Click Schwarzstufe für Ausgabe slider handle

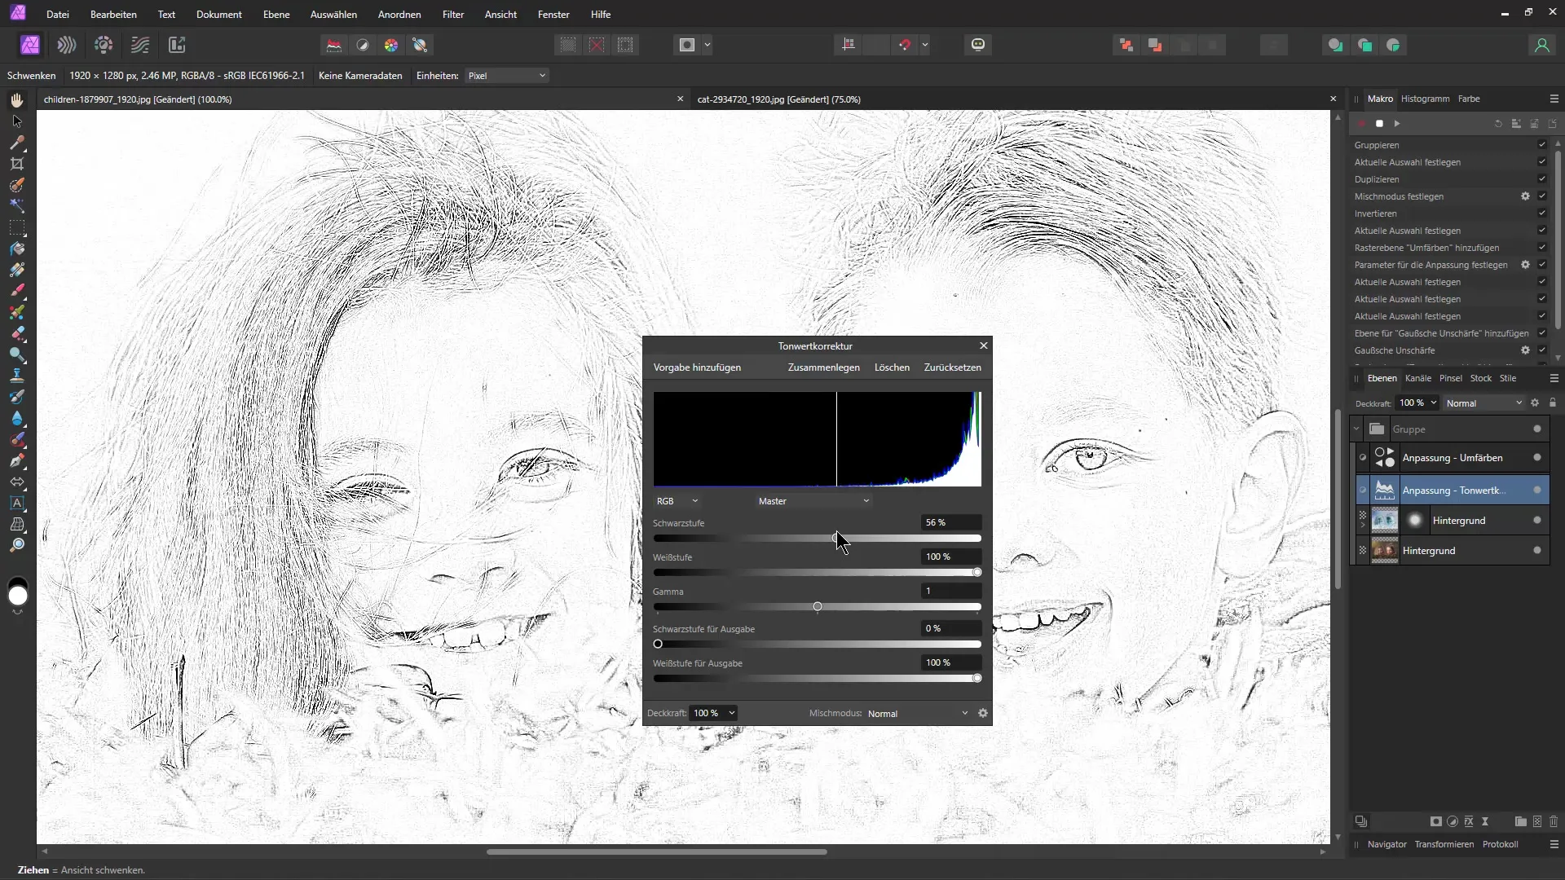pyautogui.click(x=658, y=645)
